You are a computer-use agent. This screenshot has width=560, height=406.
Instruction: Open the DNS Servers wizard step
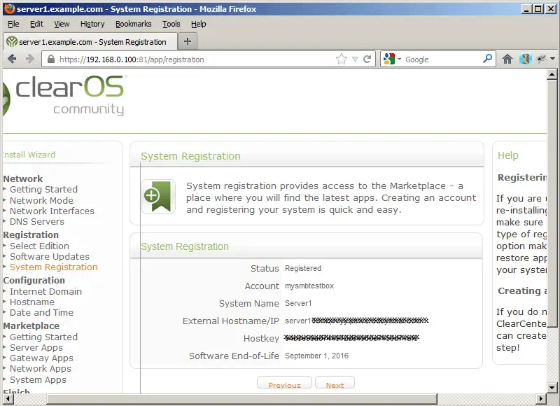[x=37, y=221]
